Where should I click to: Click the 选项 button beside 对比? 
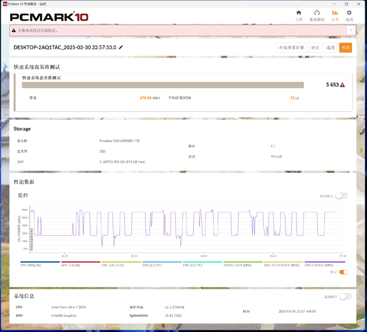pos(330,48)
